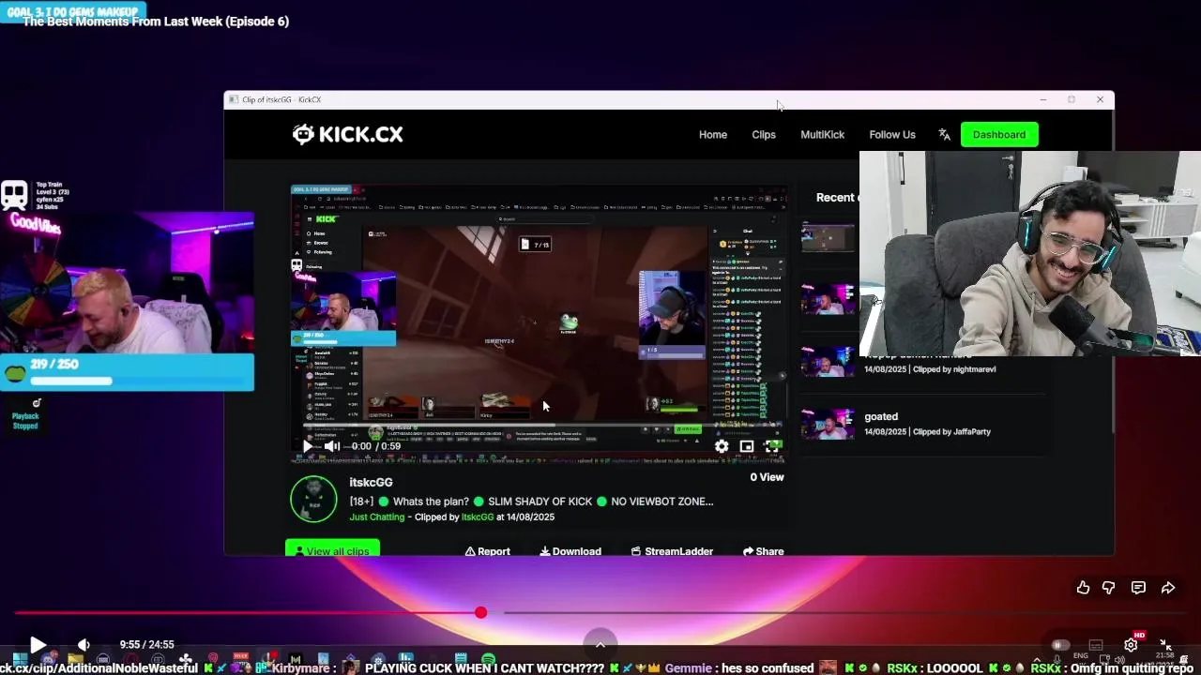Open ItskcGG clipper profile link
Viewport: 1201px width, 675px height.
[x=478, y=517]
